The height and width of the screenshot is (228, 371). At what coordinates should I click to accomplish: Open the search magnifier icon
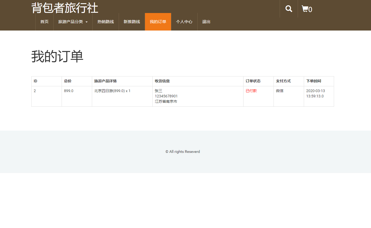[288, 8]
